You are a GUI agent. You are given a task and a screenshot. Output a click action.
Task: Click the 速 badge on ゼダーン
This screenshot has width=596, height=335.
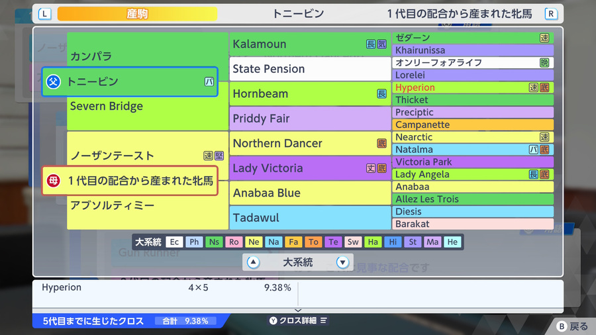pos(544,38)
